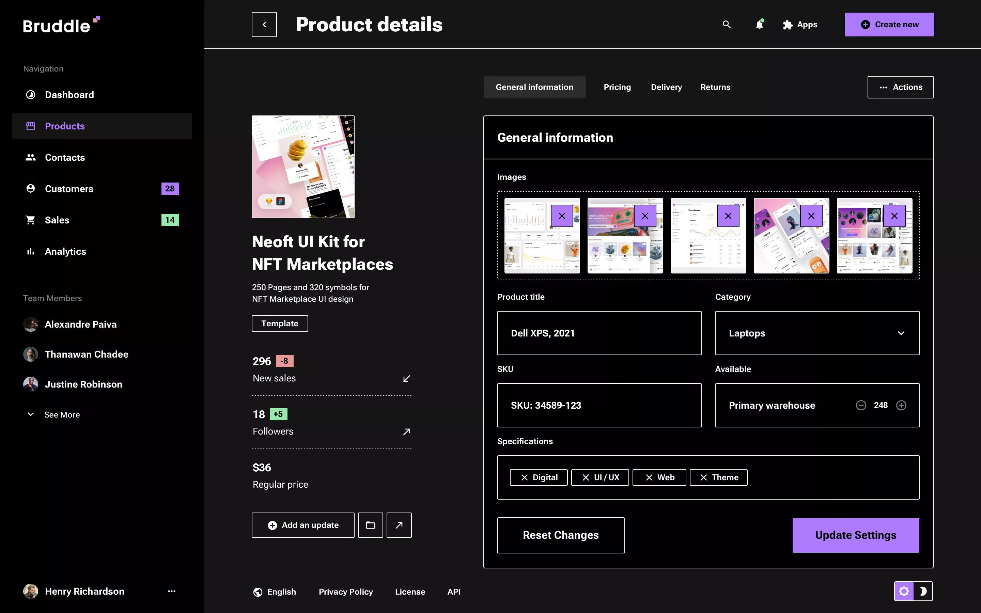View notifications via the bell icon
This screenshot has width=981, height=613.
(759, 24)
